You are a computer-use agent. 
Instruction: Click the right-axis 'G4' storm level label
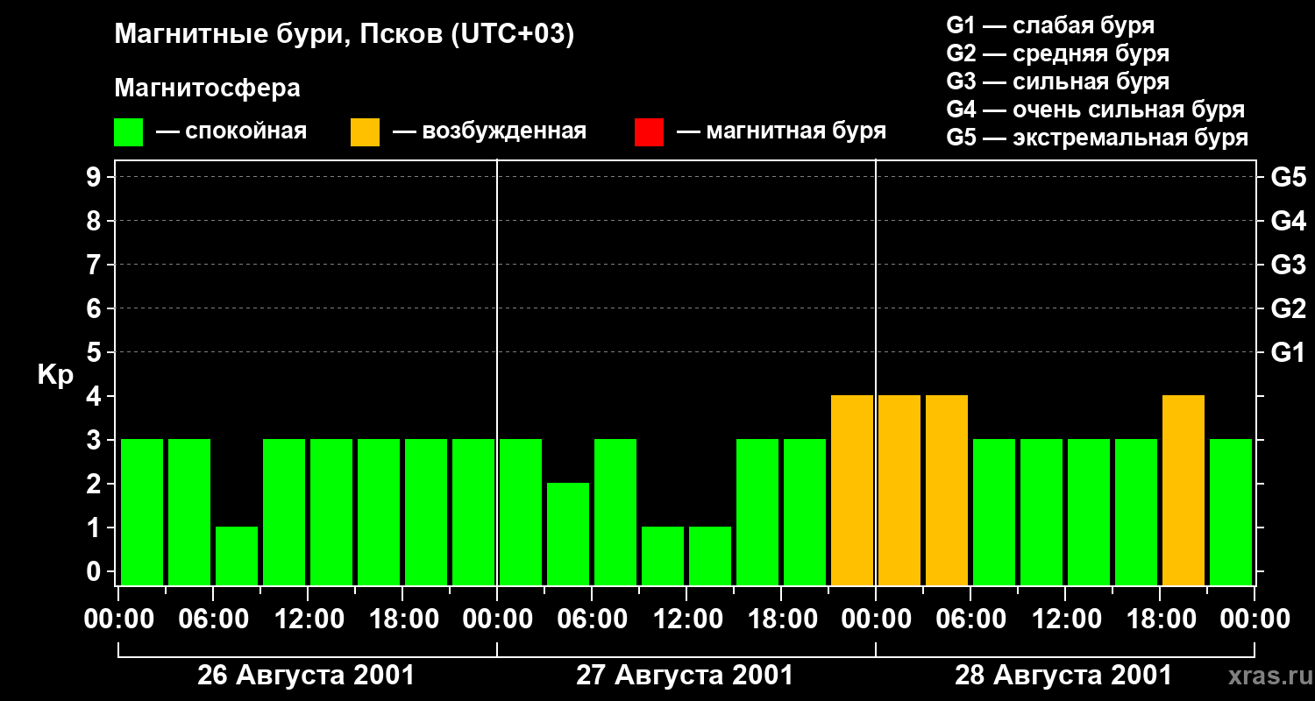[1288, 221]
